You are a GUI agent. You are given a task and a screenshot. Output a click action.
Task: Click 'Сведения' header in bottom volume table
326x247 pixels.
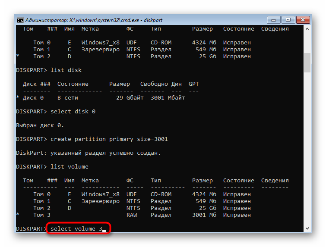point(275,181)
